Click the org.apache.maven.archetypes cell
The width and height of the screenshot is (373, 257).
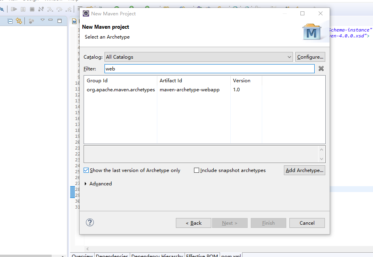point(121,90)
